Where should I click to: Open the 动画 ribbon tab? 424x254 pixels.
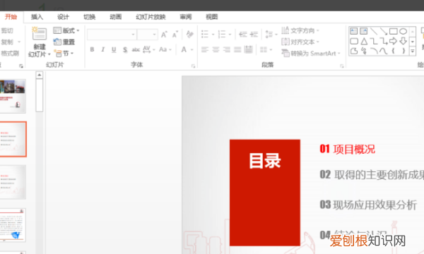(x=116, y=17)
